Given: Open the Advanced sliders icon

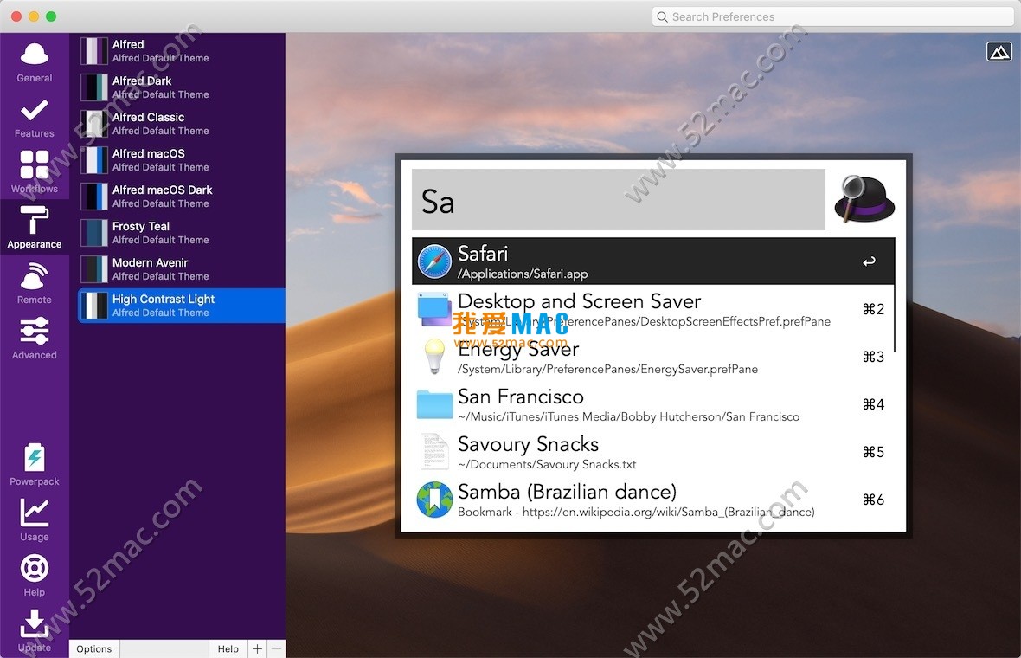Looking at the screenshot, I should pos(35,331).
